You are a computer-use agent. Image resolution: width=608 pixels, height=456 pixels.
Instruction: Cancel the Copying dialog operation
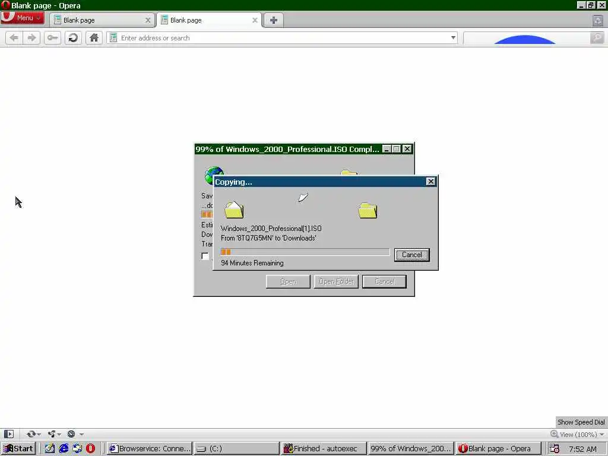(412, 255)
